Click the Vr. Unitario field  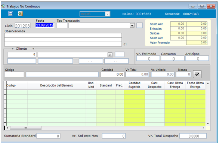(163, 74)
